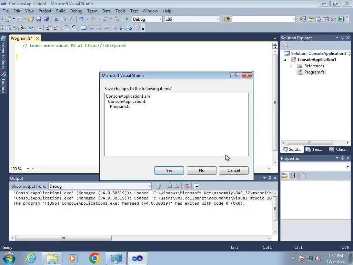Screen dimensions: 353x265
Task: Open Windows Explorer folder from taskbar
Action: coord(52,258)
